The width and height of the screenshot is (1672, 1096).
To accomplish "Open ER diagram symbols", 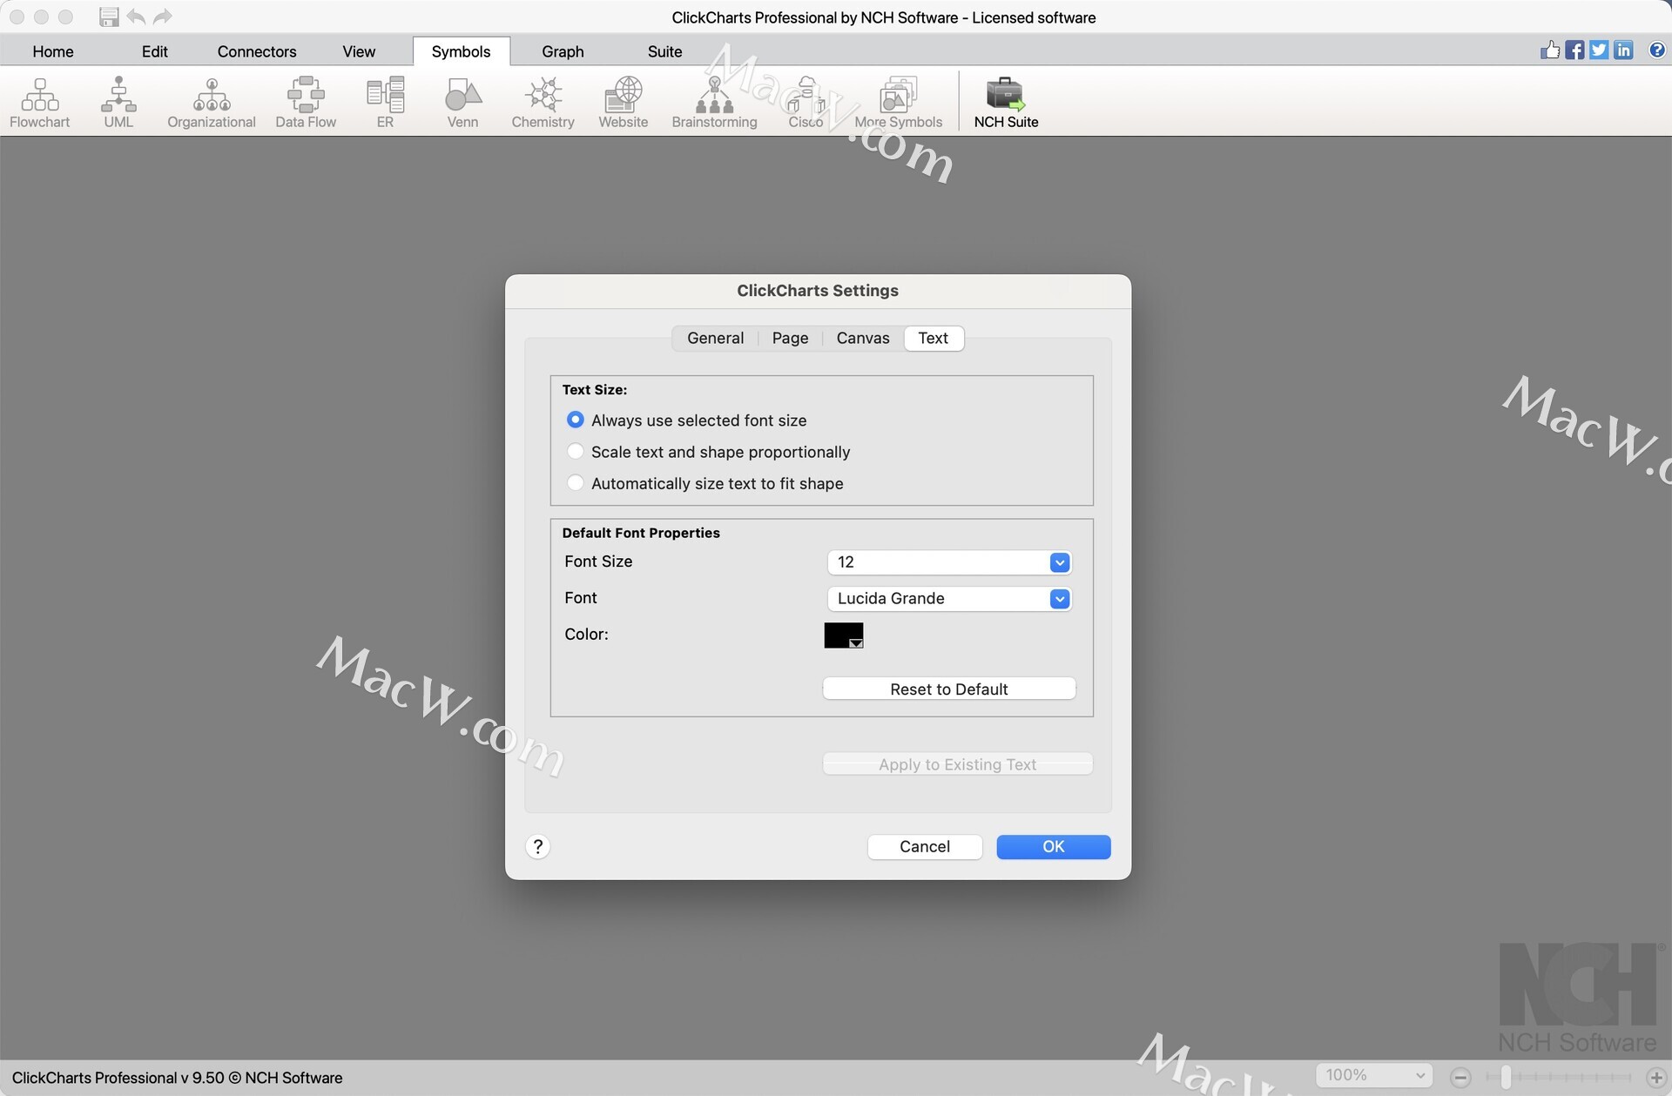I will (385, 103).
